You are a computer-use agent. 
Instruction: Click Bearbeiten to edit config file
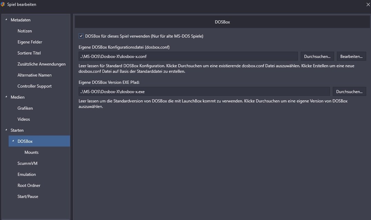coord(351,56)
